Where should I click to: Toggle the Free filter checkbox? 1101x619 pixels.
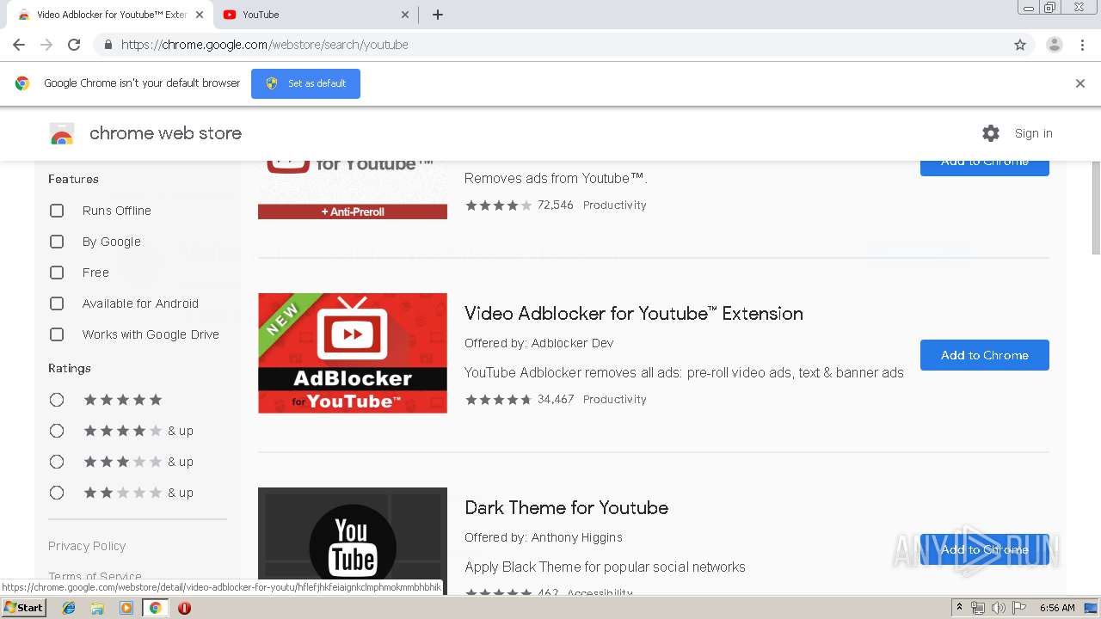[x=57, y=273]
